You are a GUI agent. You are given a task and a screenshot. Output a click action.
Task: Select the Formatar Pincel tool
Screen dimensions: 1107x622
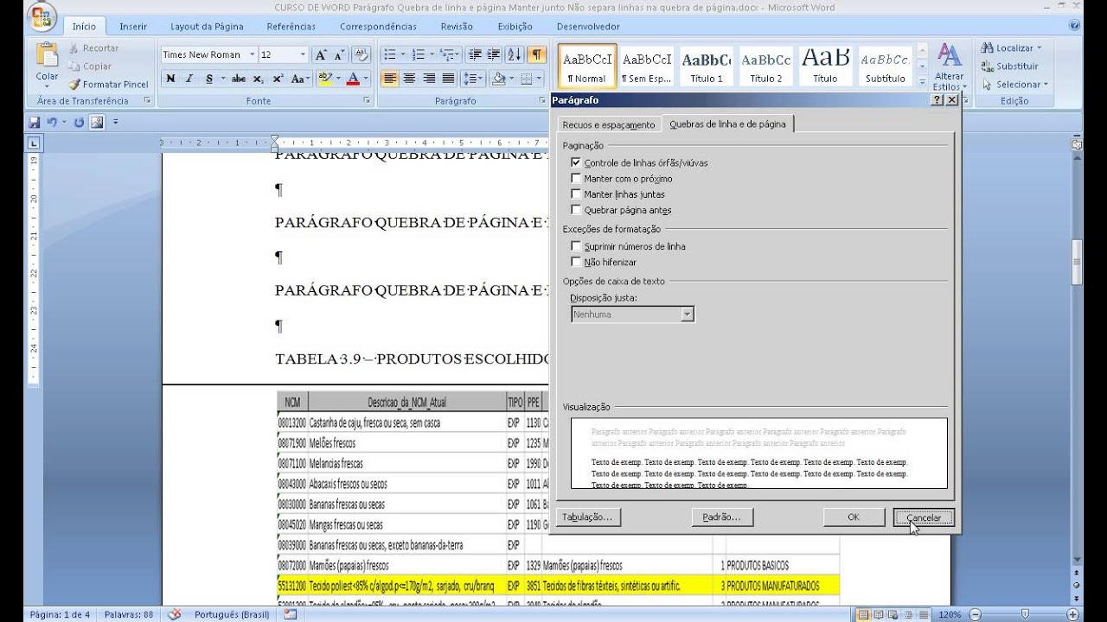pos(109,85)
